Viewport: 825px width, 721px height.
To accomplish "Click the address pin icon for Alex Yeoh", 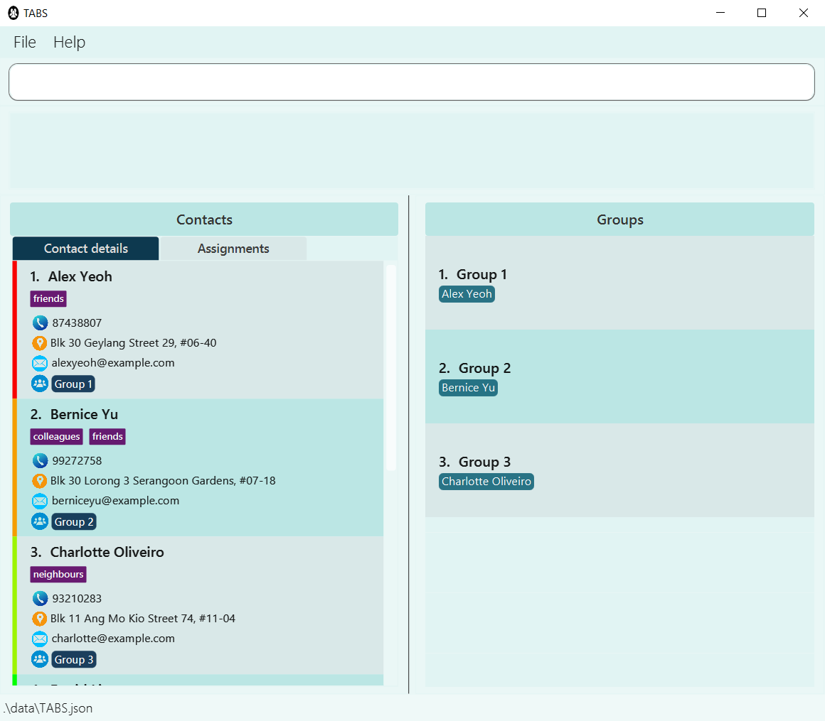I will pos(40,343).
